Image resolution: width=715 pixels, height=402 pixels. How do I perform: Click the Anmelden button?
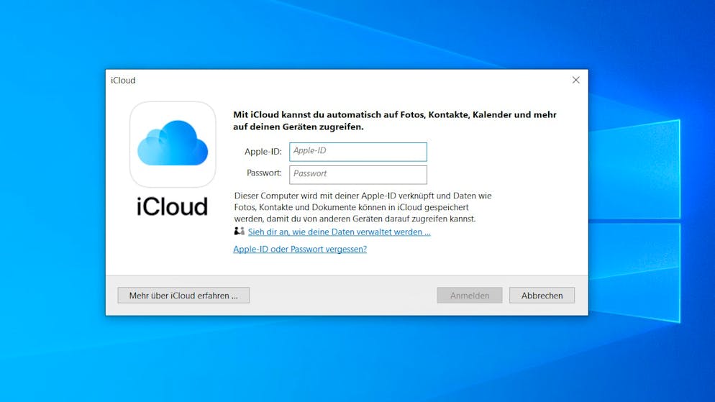tap(470, 296)
